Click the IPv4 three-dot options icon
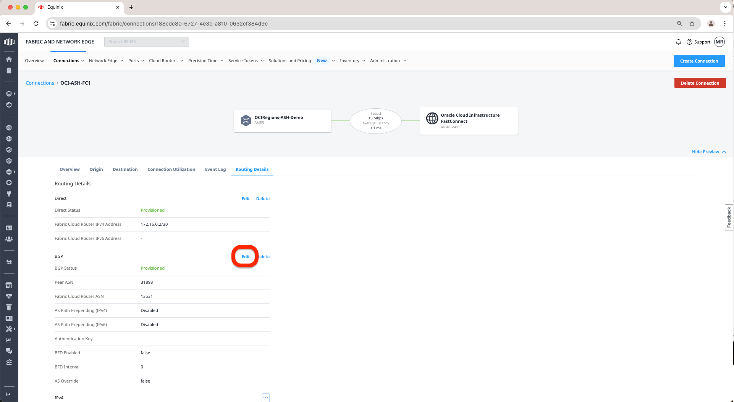Screen dimensions: 734x402 point(265,397)
